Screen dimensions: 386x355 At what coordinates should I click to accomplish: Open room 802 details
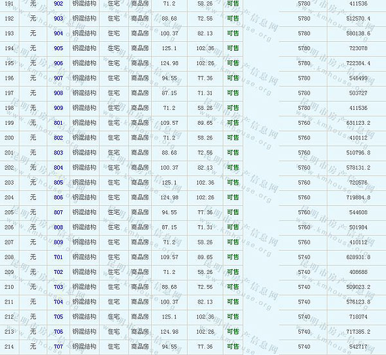coord(59,138)
